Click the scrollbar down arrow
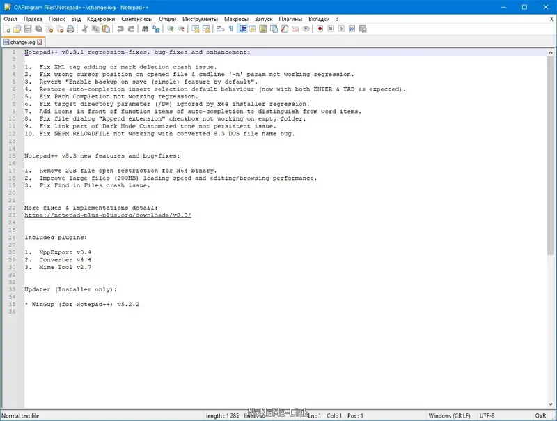Screen dimensions: 557x421 [551, 404]
